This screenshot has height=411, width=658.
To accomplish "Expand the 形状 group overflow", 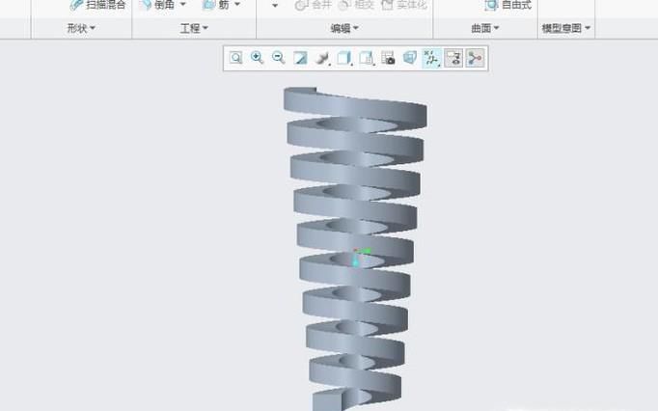I will pos(81,29).
